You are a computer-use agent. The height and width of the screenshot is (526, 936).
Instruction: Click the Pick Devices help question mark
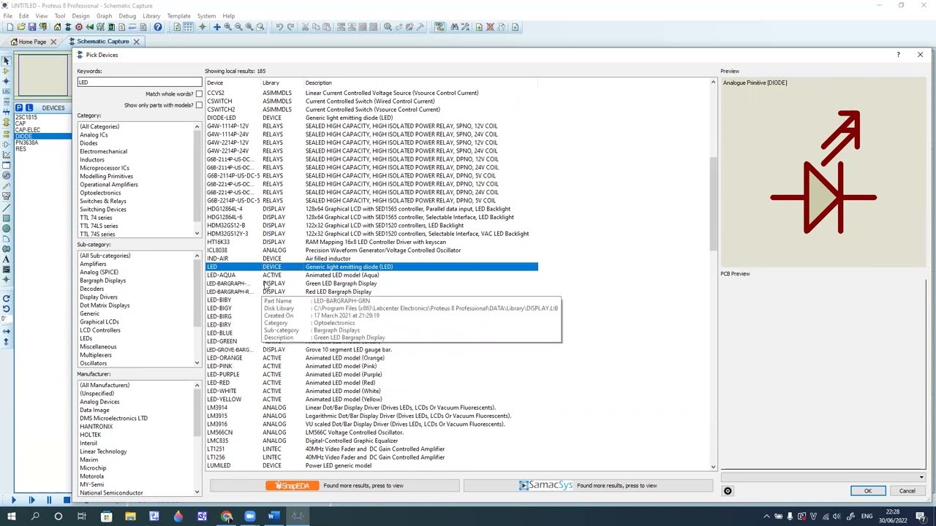898,55
